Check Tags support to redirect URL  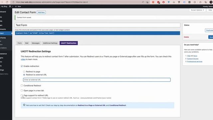click(22, 95)
